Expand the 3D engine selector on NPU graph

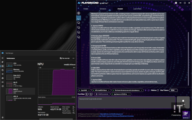tap(40, 68)
